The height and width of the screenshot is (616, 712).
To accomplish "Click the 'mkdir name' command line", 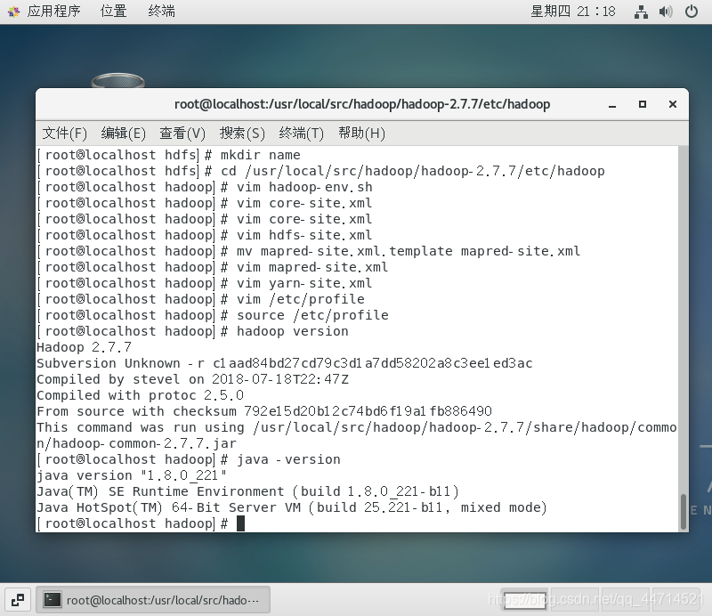I will pyautogui.click(x=168, y=155).
